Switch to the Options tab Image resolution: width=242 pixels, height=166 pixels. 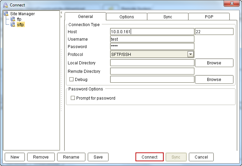click(127, 17)
